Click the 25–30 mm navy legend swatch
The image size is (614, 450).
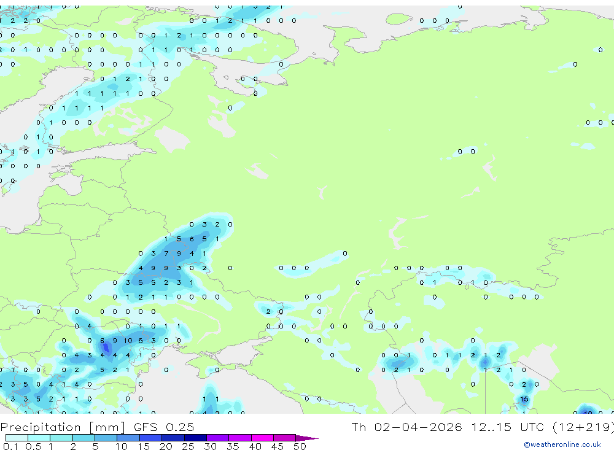coord(195,438)
